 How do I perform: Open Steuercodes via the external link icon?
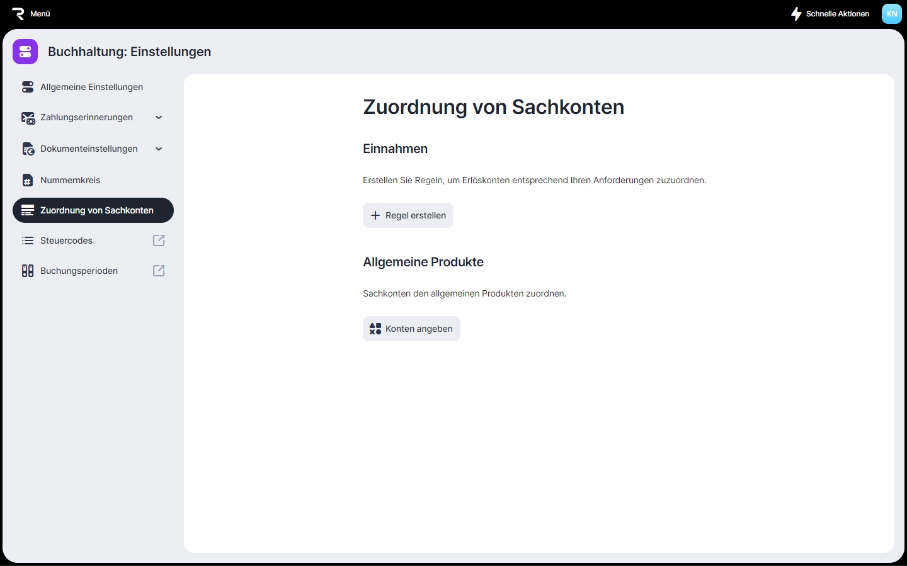159,241
